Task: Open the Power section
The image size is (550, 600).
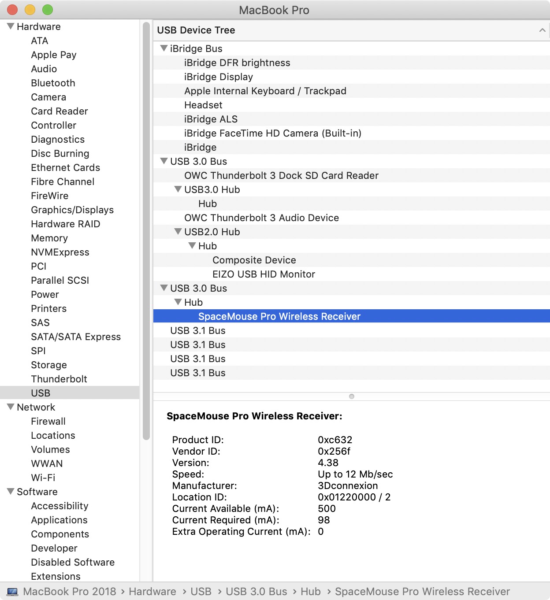Action: (45, 294)
